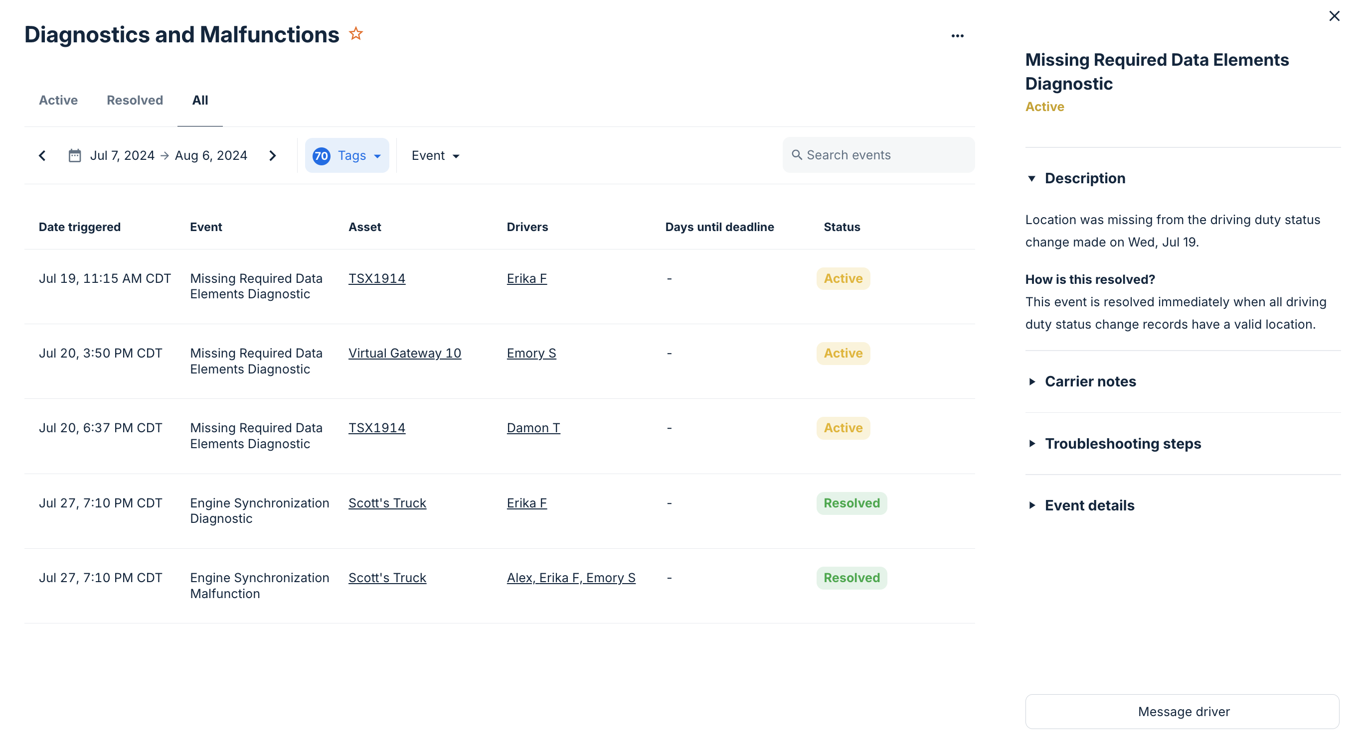Open the Tags filter dropdown
This screenshot has height=736, width=1357.
(347, 156)
